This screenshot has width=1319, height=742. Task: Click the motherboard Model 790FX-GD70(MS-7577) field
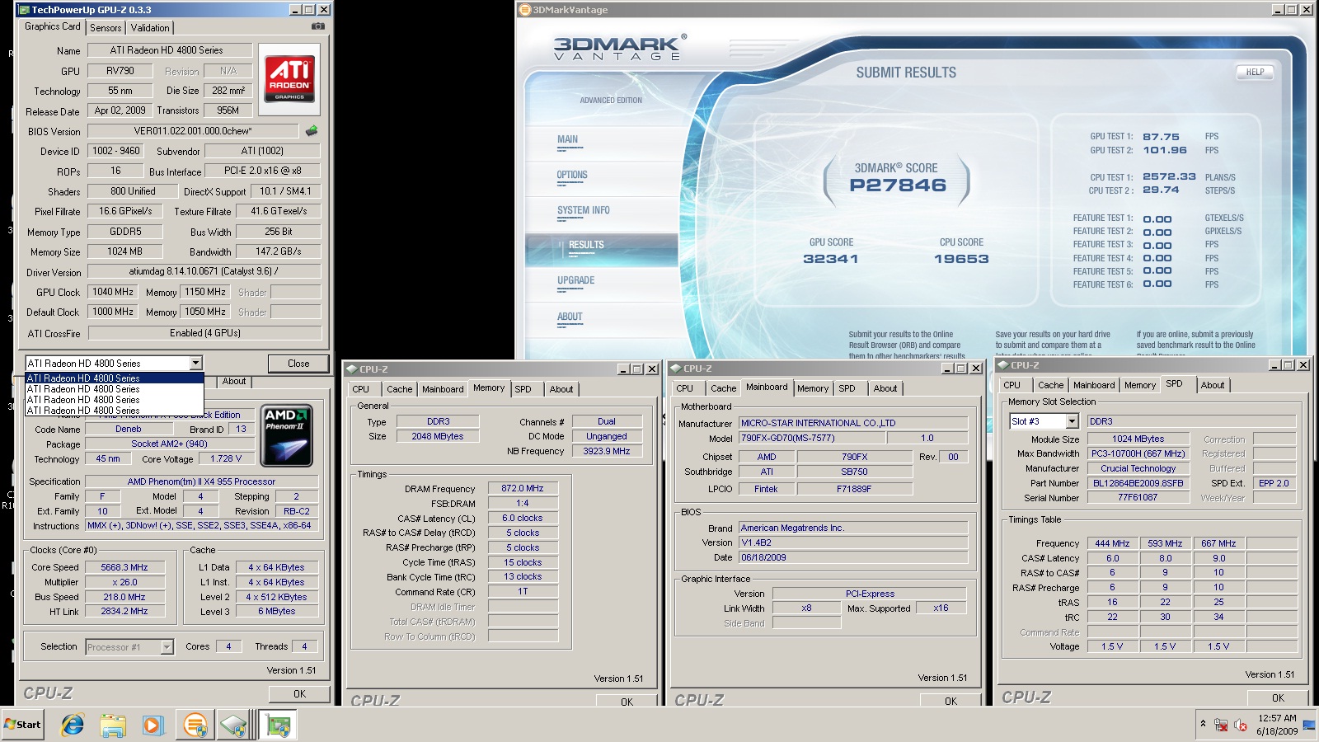pos(813,438)
